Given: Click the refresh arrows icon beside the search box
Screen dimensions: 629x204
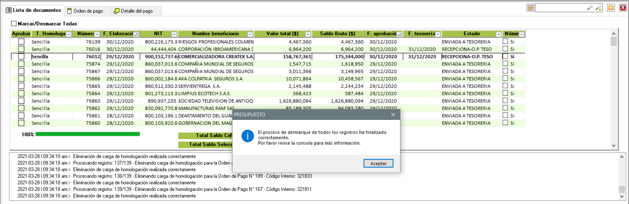Looking at the screenshot, I should pyautogui.click(x=530, y=8).
